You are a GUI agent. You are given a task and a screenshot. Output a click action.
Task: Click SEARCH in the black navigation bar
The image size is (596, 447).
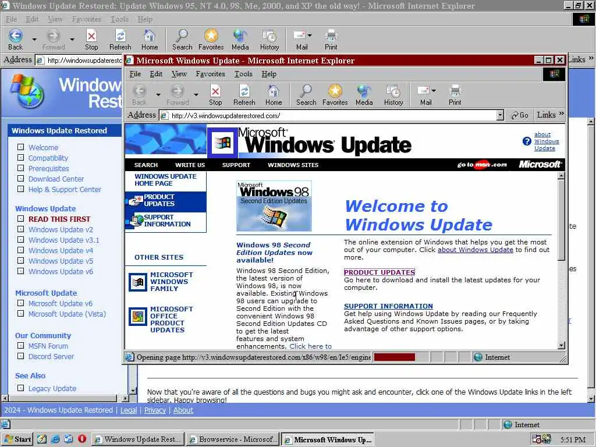146,165
